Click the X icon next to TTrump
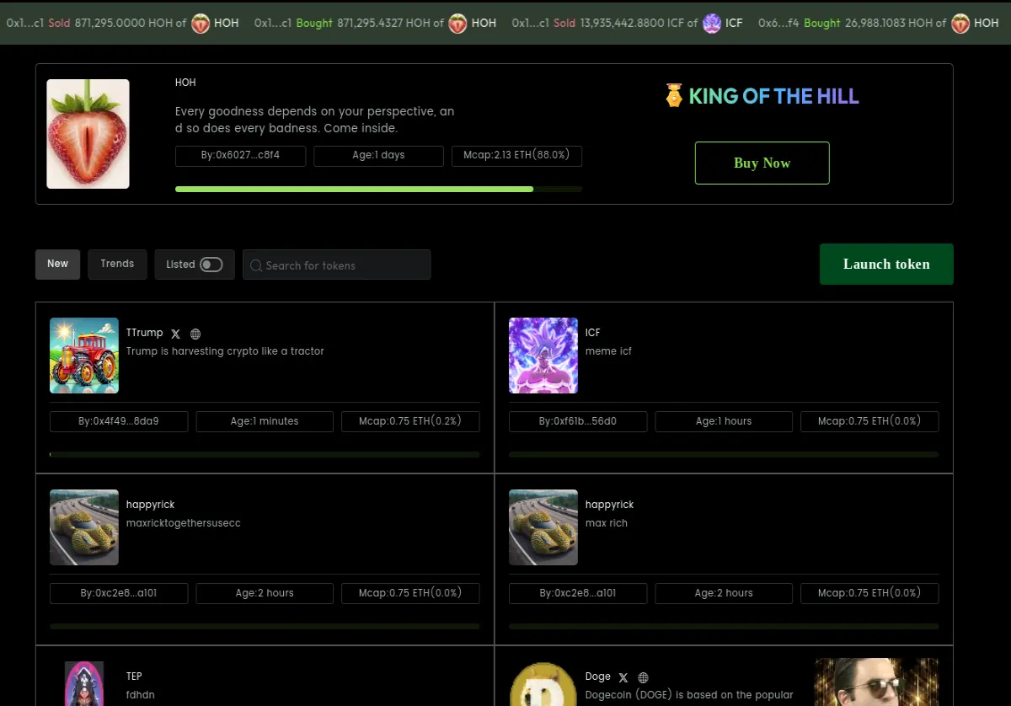The height and width of the screenshot is (706, 1011). [x=176, y=334]
